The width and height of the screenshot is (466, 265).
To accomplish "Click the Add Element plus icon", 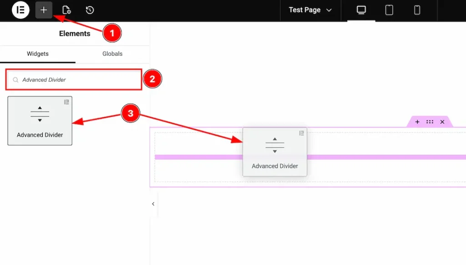I will click(44, 10).
